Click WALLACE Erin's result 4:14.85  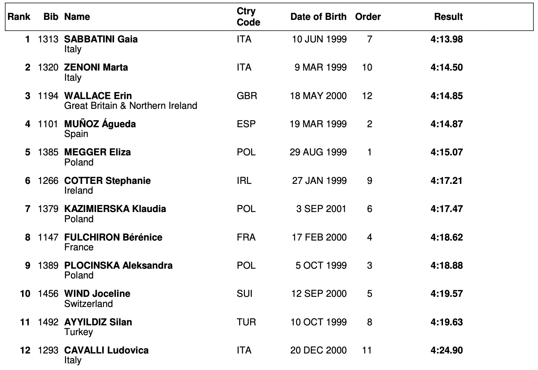point(446,96)
